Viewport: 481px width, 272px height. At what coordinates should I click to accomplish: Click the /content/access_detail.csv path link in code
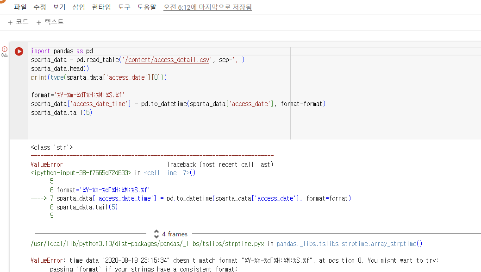coord(167,60)
